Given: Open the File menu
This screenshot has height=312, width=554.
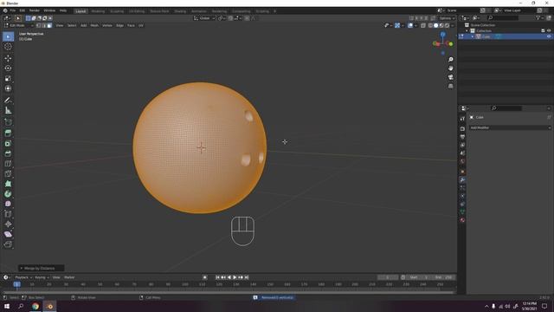Looking at the screenshot, I should click(x=13, y=10).
